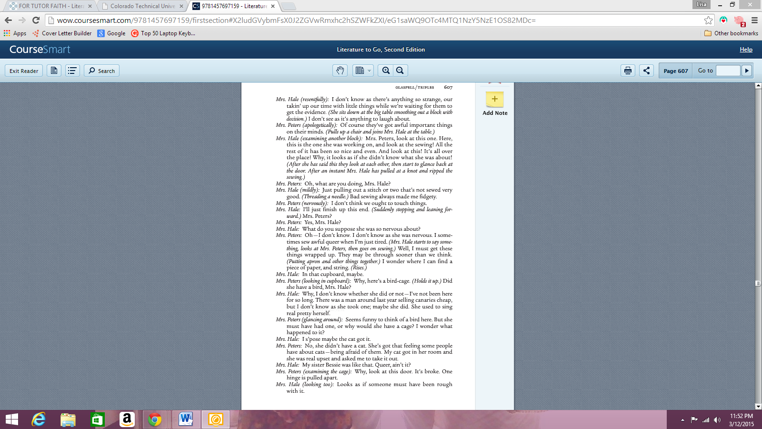
Task: Go back in browser history
Action: 8,20
